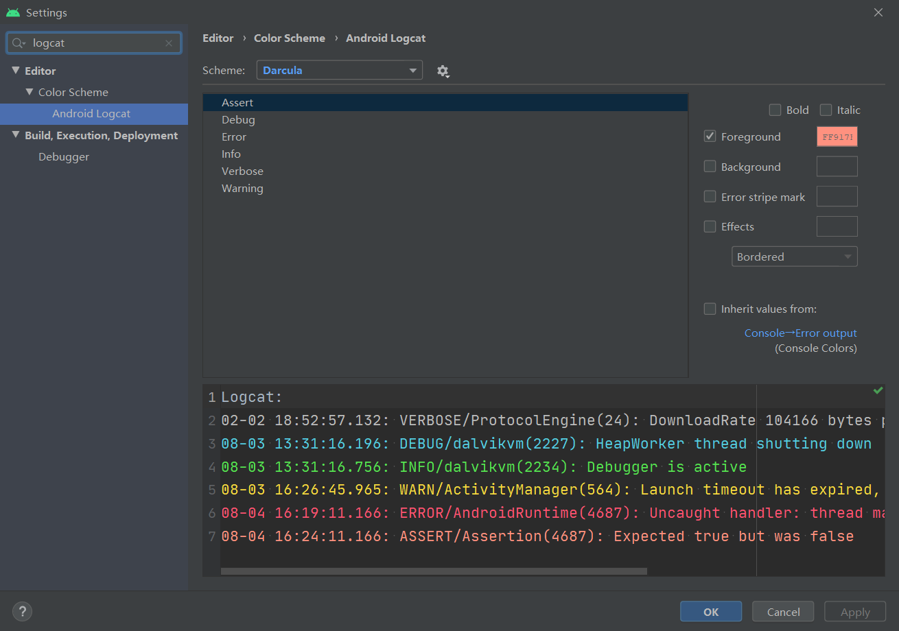Open the Foreground color swatch FF917I

pyautogui.click(x=837, y=136)
